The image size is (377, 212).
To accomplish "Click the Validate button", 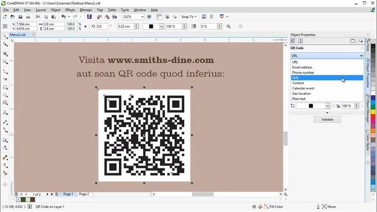I will click(x=327, y=120).
